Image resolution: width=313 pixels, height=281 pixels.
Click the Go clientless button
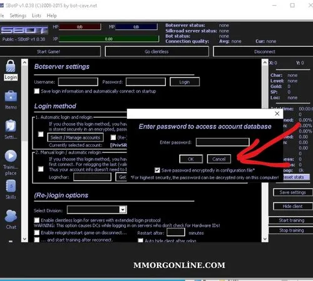tap(156, 52)
